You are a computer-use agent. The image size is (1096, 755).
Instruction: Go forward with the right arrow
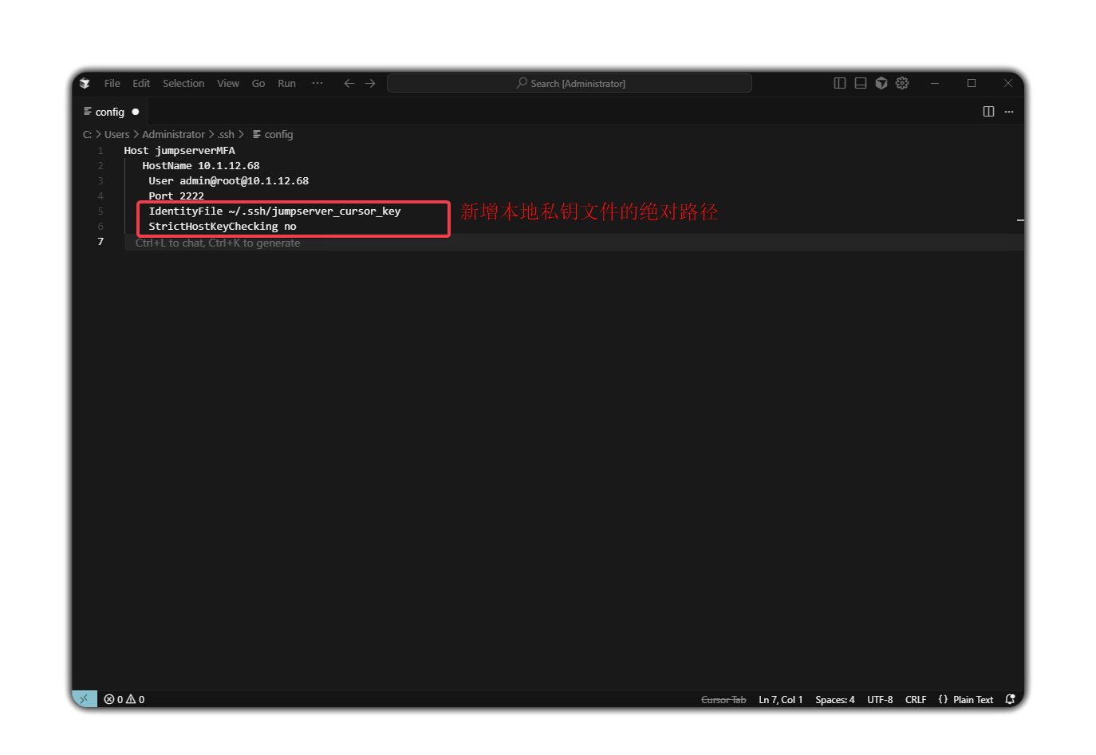pyautogui.click(x=370, y=83)
